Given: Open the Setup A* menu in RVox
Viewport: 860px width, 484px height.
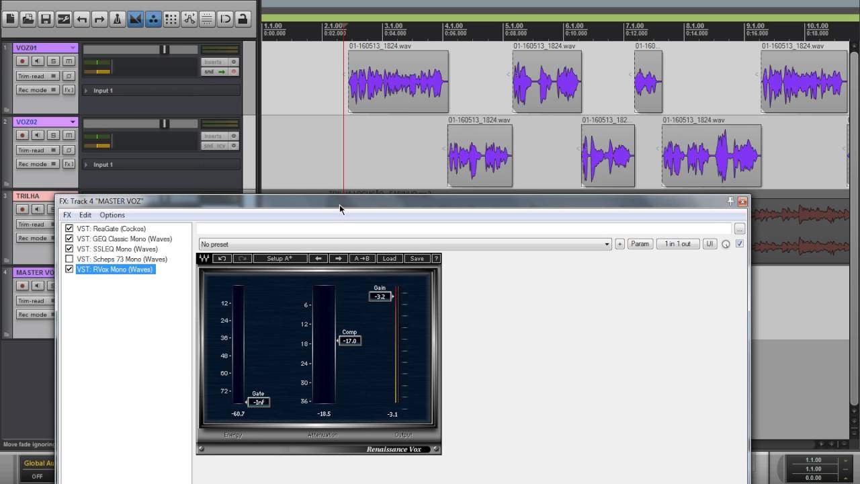Looking at the screenshot, I should coord(279,258).
